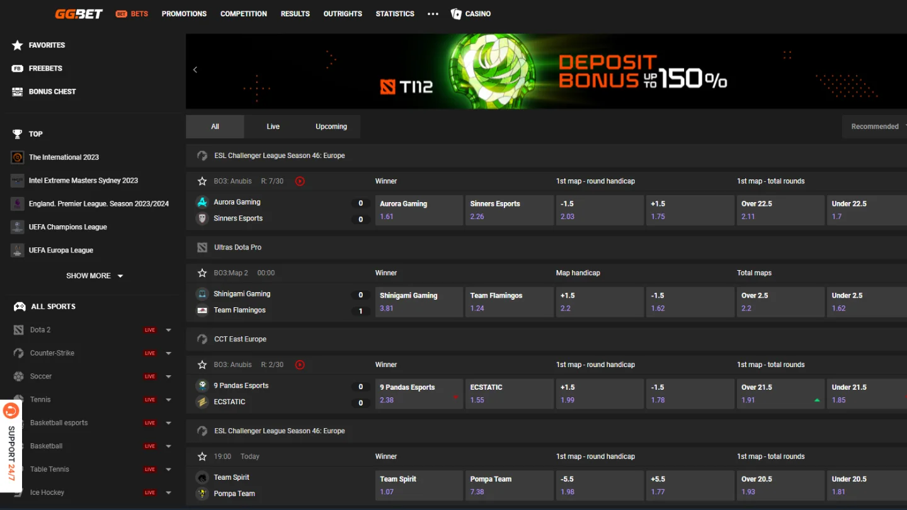Screen dimensions: 907x510
Task: Expand Show More in top leagues
Action: 94,276
